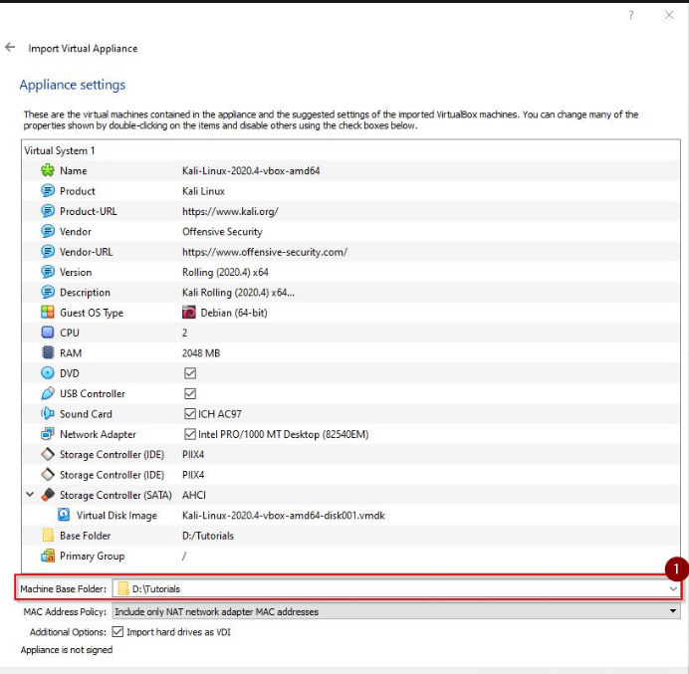Select the Primary Group value slash

184,556
